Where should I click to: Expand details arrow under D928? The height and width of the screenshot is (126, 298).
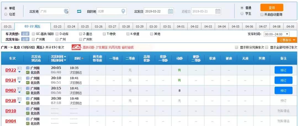(x=19, y=103)
